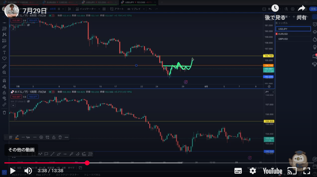Show more videos (その他の動画)
Image resolution: width=317 pixels, height=177 pixels.
point(21,150)
